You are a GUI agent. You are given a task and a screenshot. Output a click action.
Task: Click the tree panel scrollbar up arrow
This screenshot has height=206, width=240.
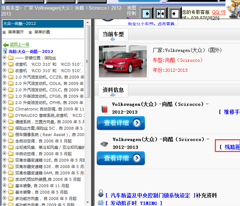point(88,22)
